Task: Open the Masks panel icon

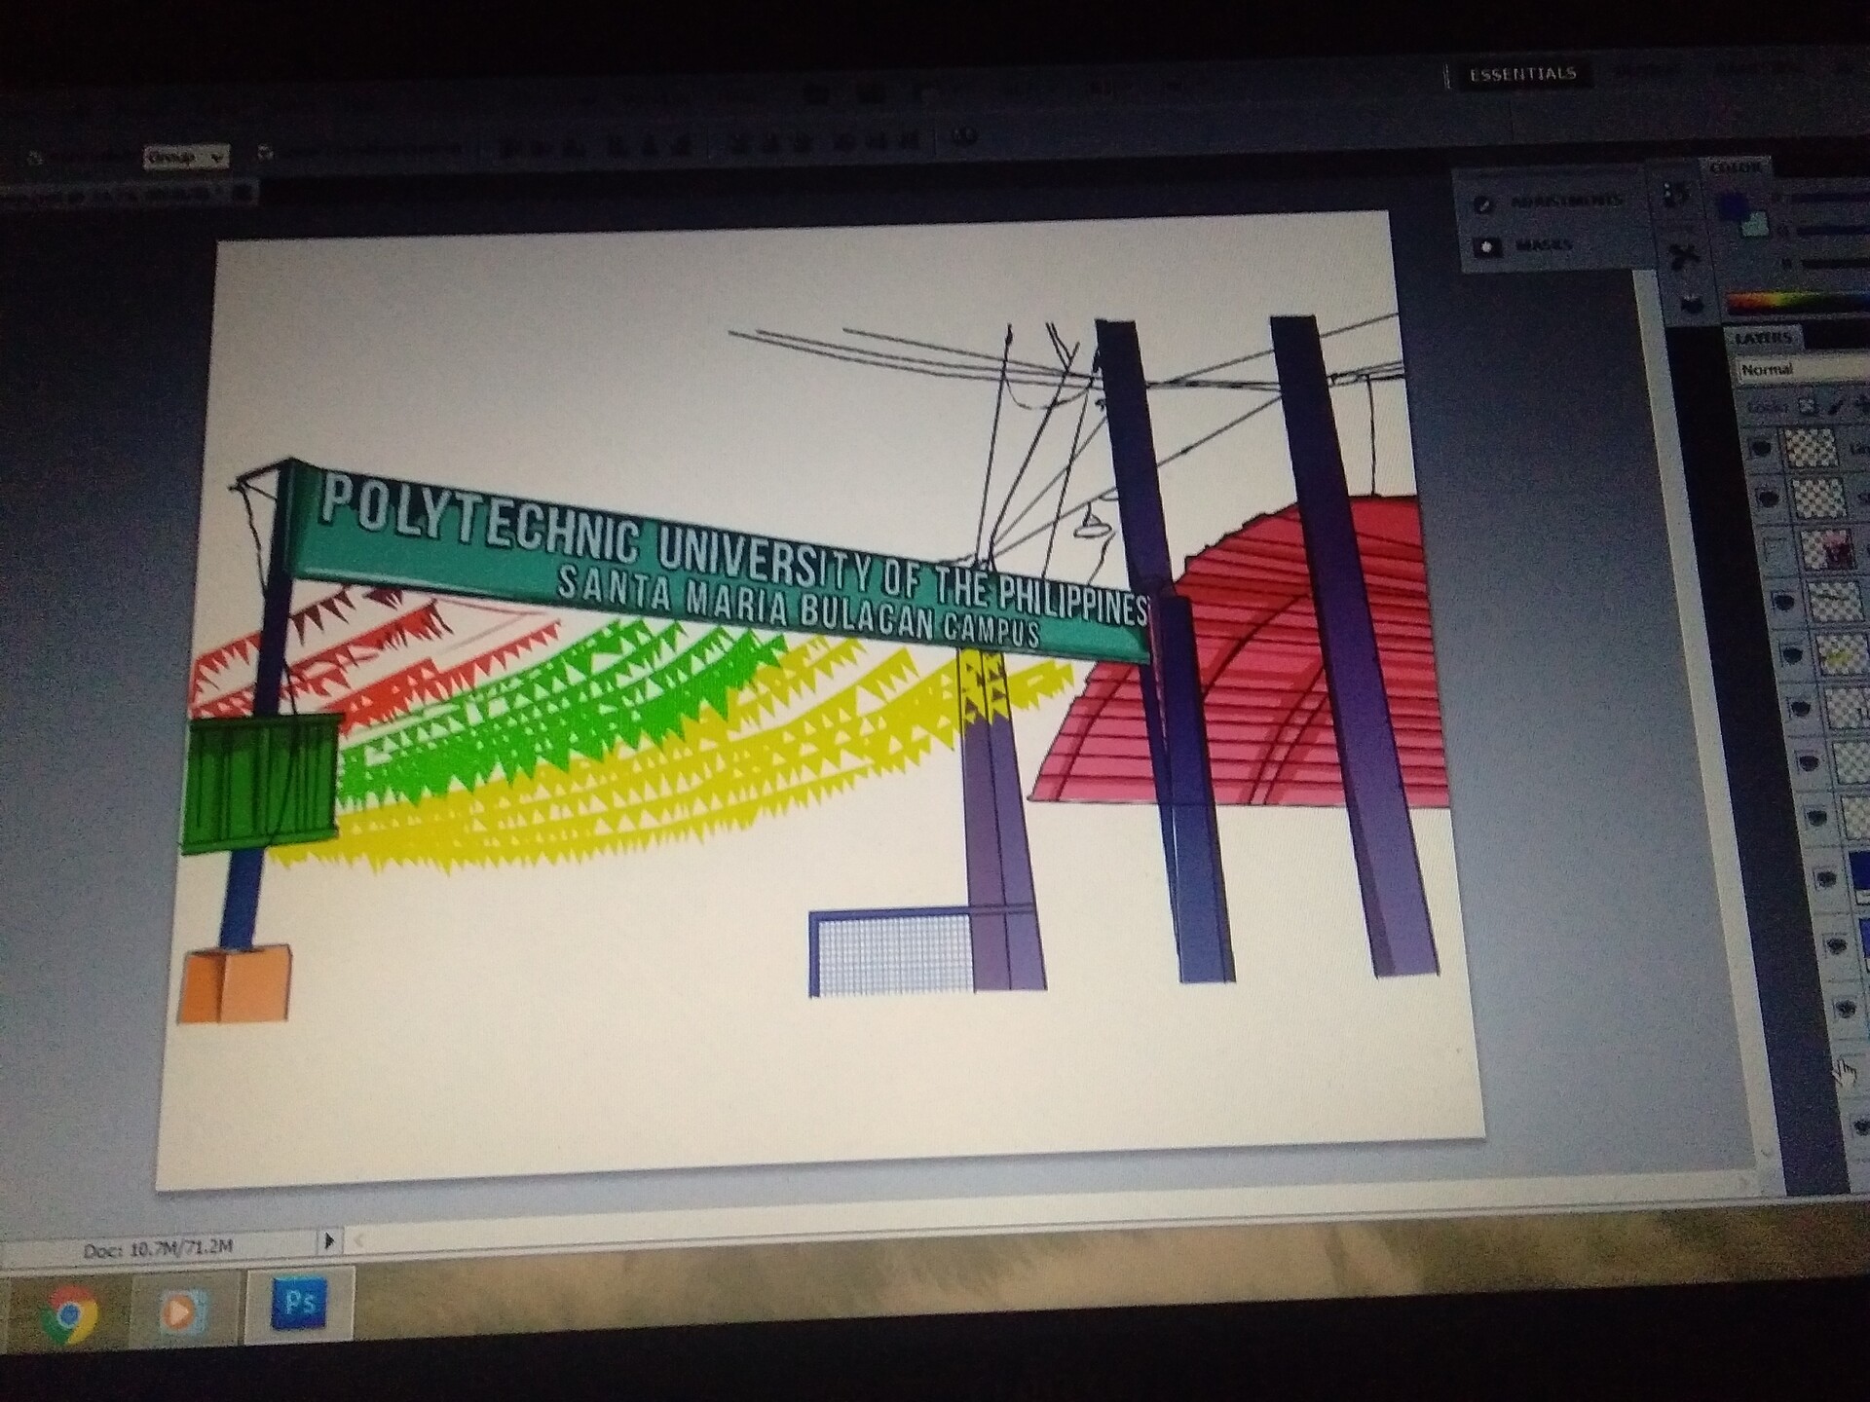Action: 1487,247
